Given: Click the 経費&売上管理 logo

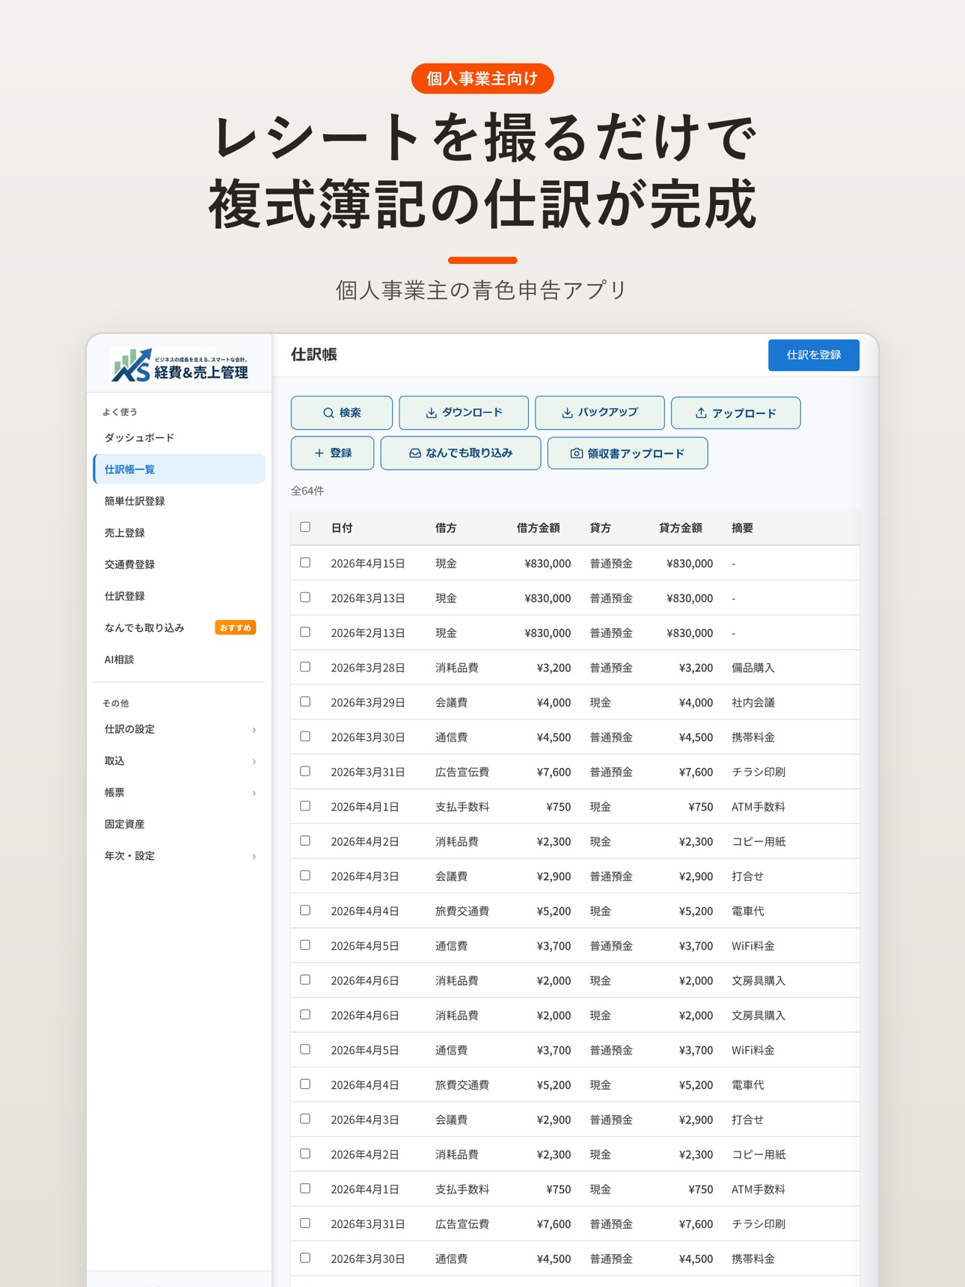Looking at the screenshot, I should click(x=180, y=365).
